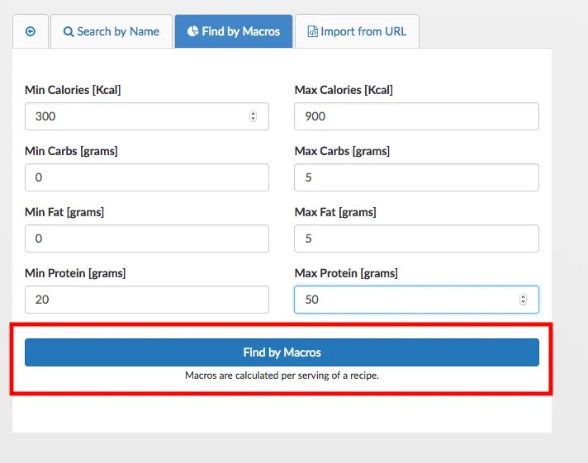Click the Max Carbs grams field
The image size is (588, 463).
coord(416,177)
